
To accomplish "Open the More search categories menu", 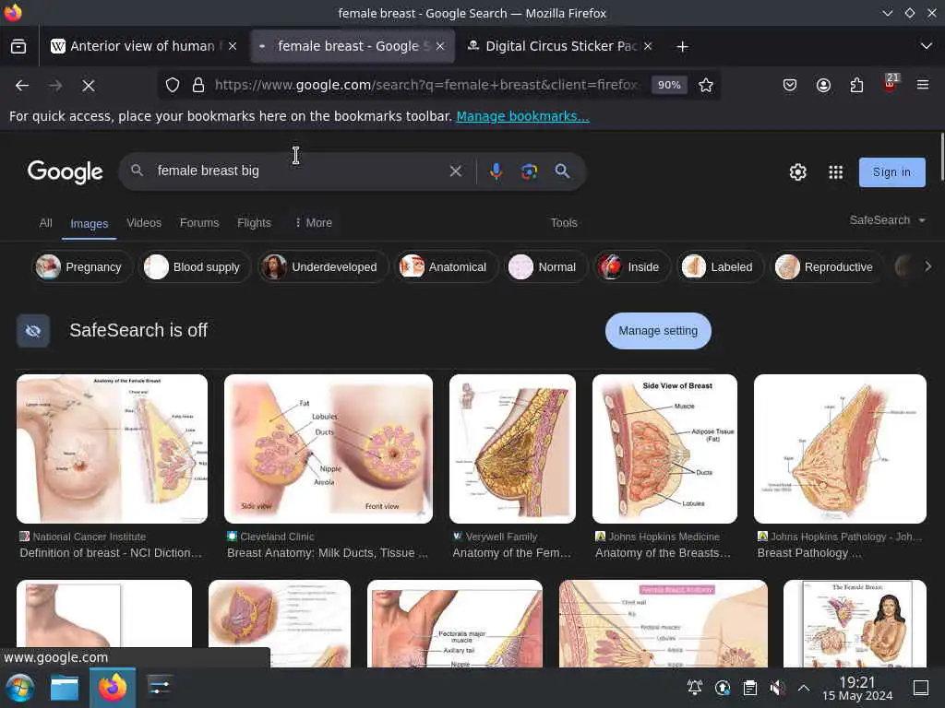I will [x=313, y=223].
